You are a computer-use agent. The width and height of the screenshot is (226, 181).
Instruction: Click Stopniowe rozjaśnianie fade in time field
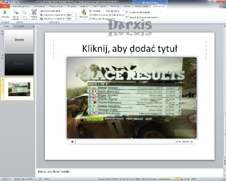tap(71, 15)
